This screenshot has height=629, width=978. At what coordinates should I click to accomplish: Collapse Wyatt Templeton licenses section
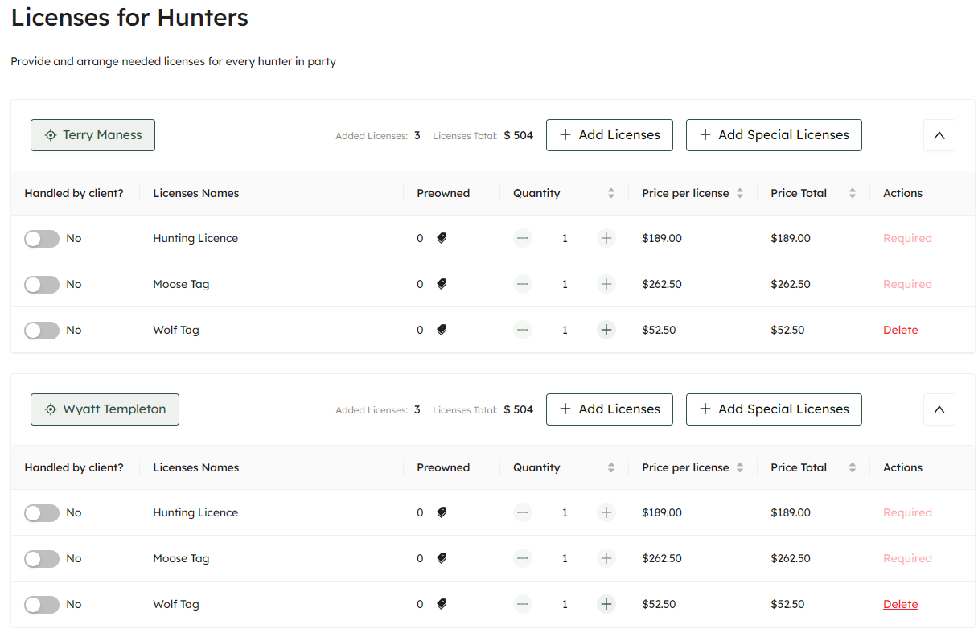click(x=939, y=409)
